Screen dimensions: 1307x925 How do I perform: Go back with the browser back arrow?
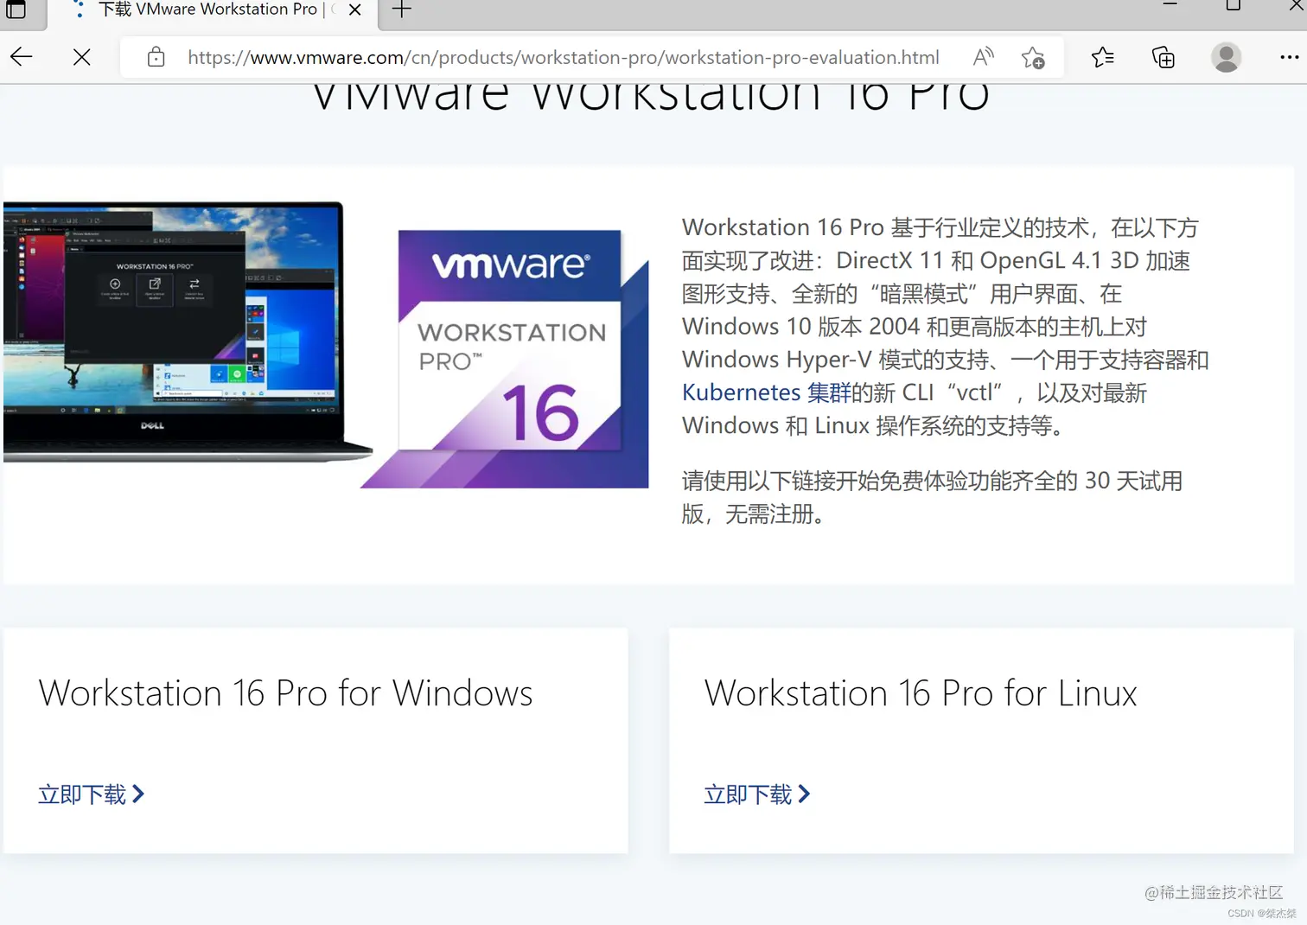pyautogui.click(x=22, y=57)
